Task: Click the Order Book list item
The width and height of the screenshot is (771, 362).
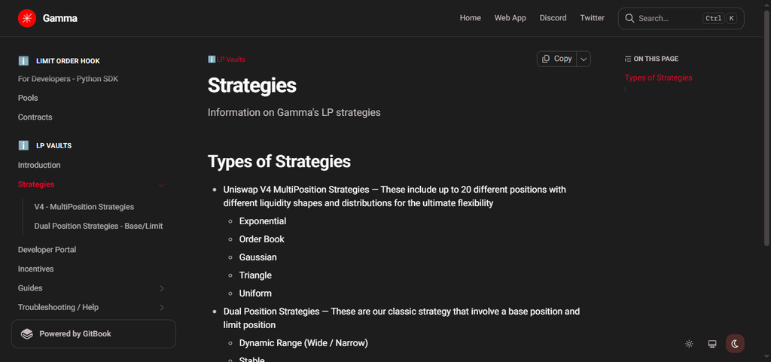Action: pyautogui.click(x=261, y=239)
